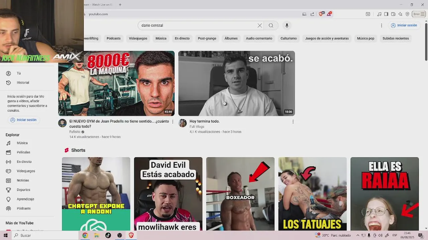The width and height of the screenshot is (428, 240).
Task: Open the media control music note icon
Action: pos(379,14)
